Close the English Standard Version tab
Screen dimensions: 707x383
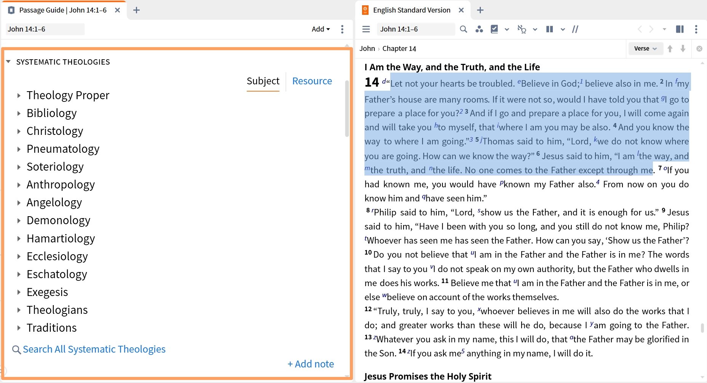[461, 10]
